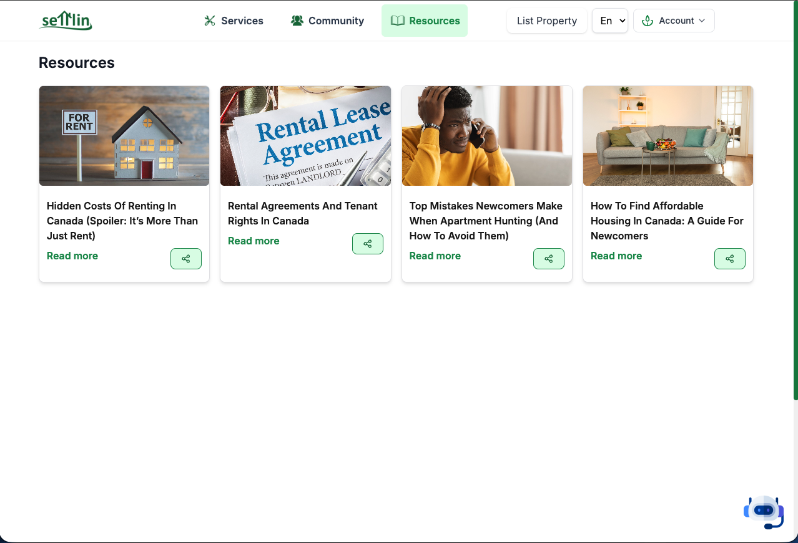798x543 pixels.
Task: Share the Rental Agreements And Tenant Rights article
Action: (x=368, y=244)
